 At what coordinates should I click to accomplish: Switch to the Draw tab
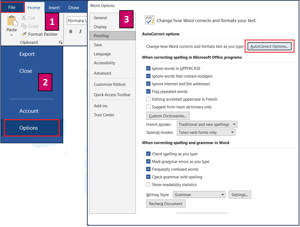[x=74, y=8]
